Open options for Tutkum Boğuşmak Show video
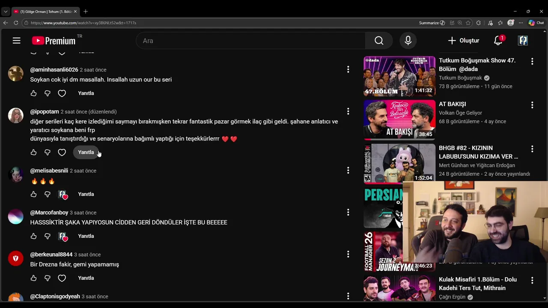 (x=532, y=62)
